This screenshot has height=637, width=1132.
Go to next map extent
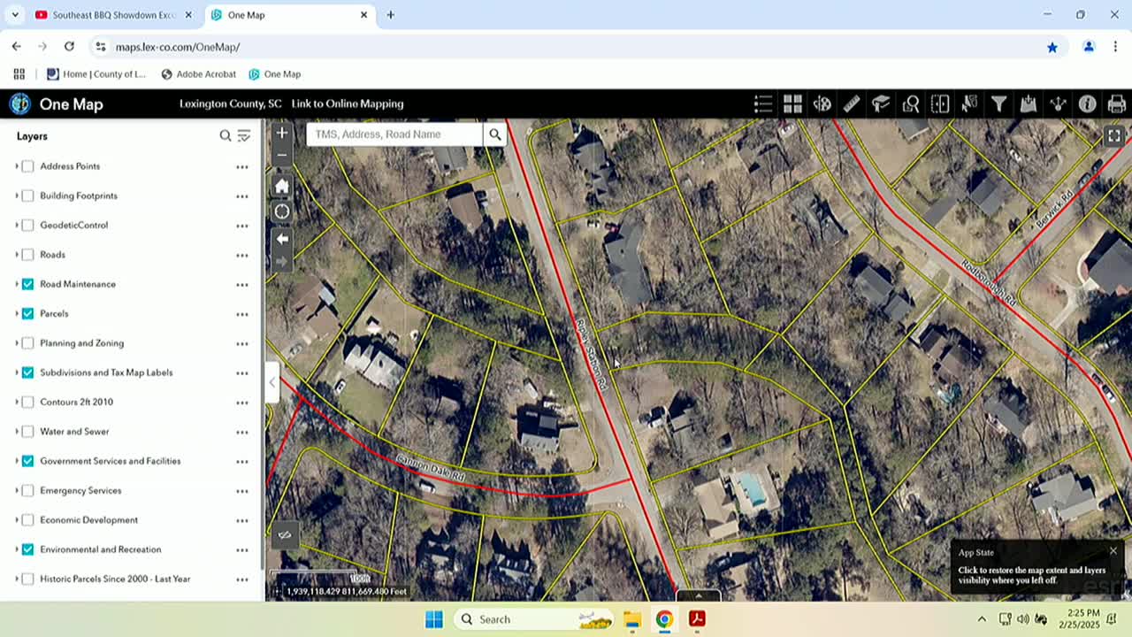282,261
